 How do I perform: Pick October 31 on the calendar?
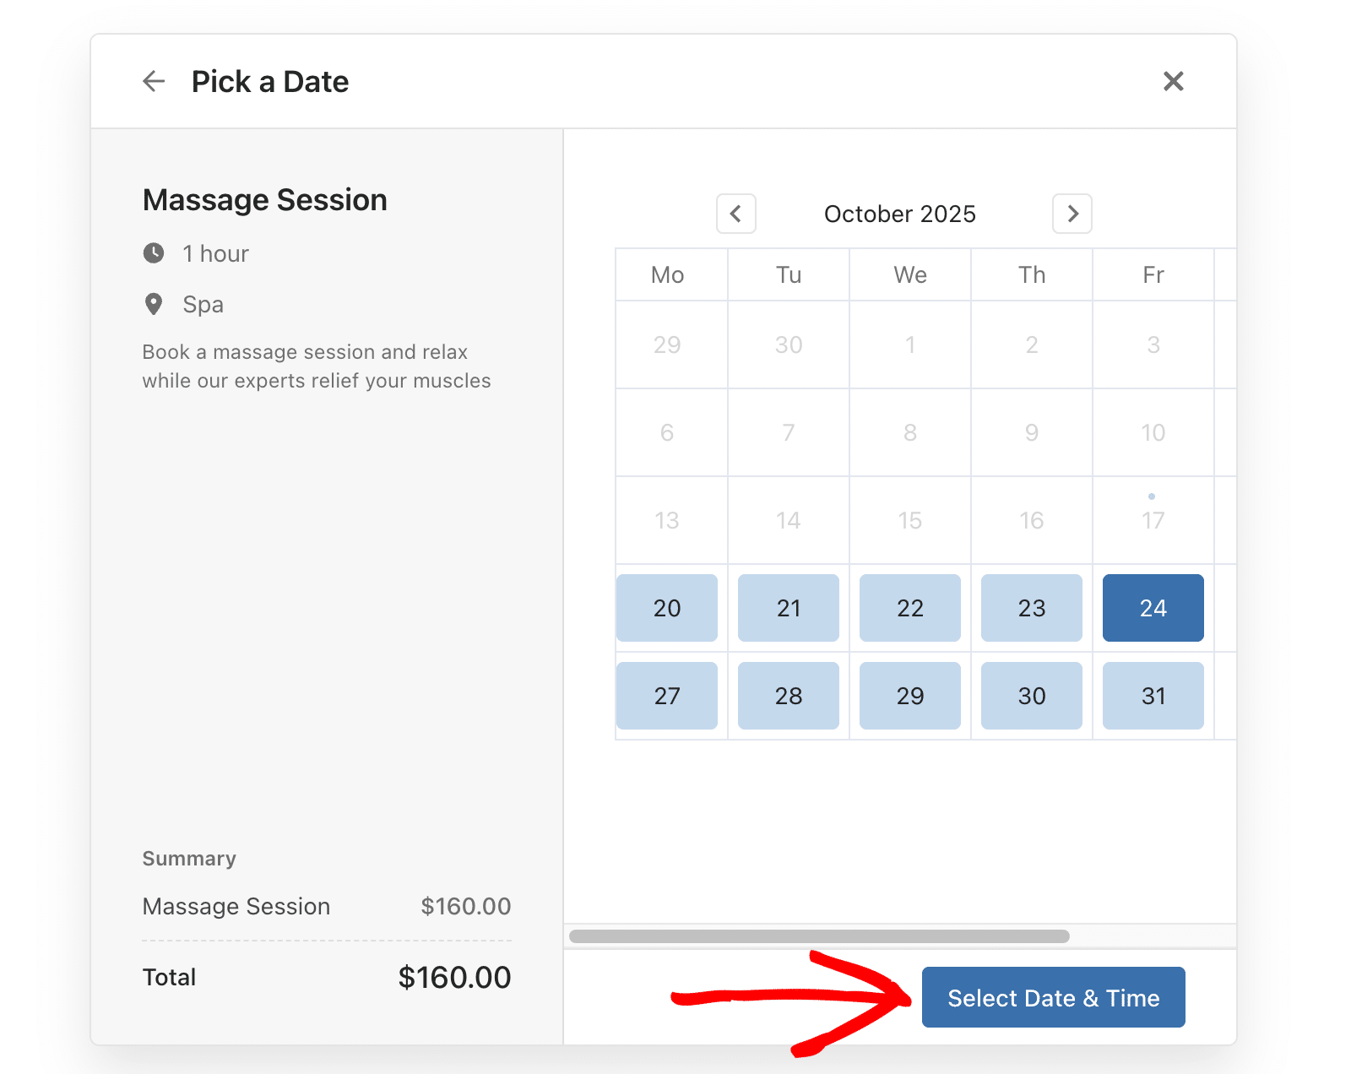pos(1153,696)
